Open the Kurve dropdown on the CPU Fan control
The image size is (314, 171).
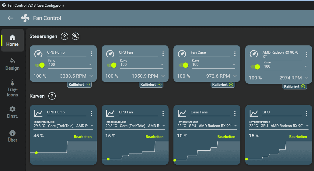142,65
